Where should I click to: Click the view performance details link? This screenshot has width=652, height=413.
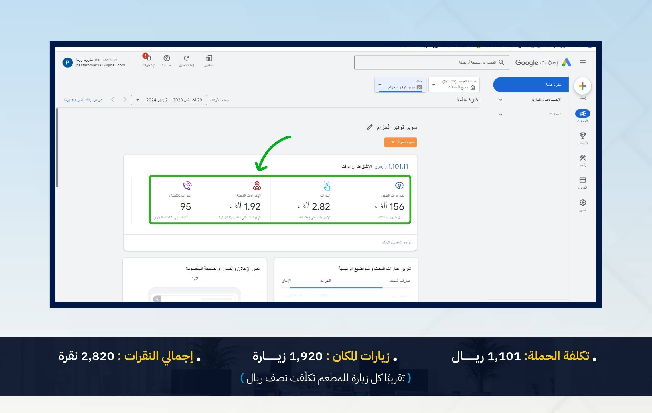397,242
